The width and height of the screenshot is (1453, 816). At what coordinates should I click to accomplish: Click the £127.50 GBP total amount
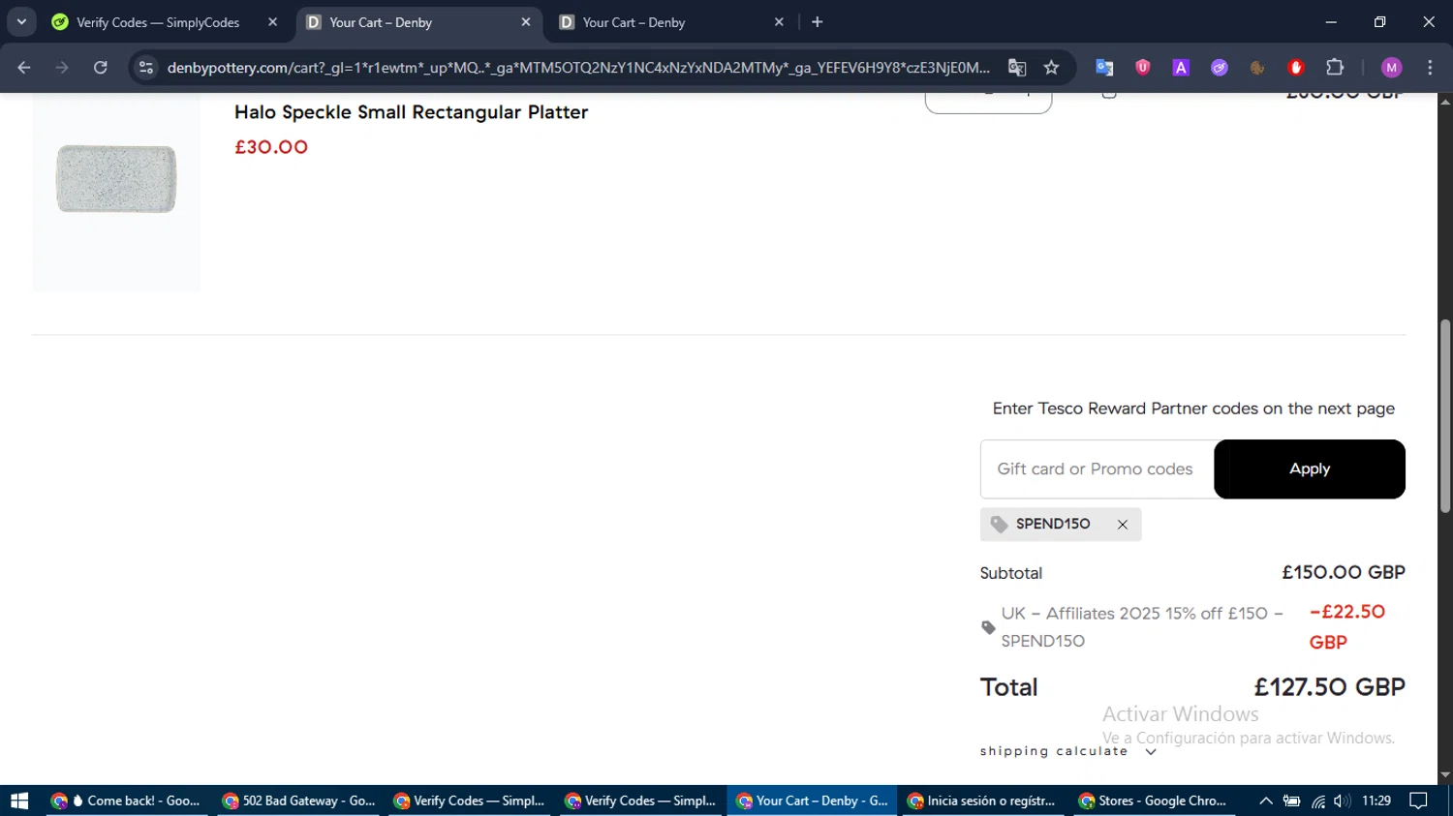(1330, 687)
